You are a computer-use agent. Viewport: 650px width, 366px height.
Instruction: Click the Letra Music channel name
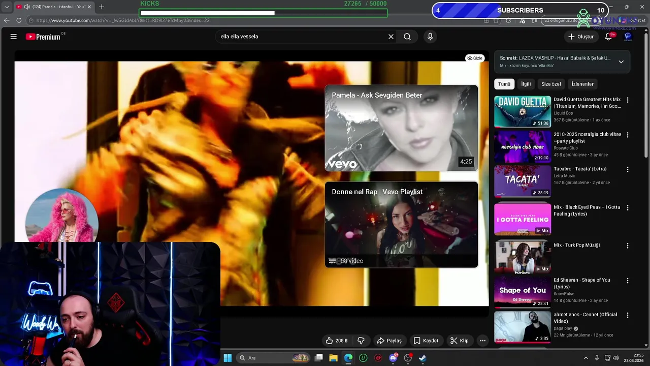[x=564, y=176]
